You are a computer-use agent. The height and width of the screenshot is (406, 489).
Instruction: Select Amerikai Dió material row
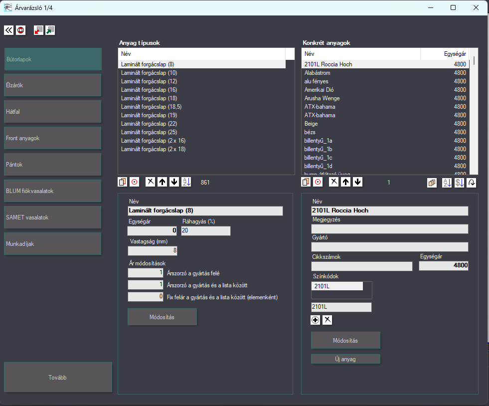coord(385,90)
